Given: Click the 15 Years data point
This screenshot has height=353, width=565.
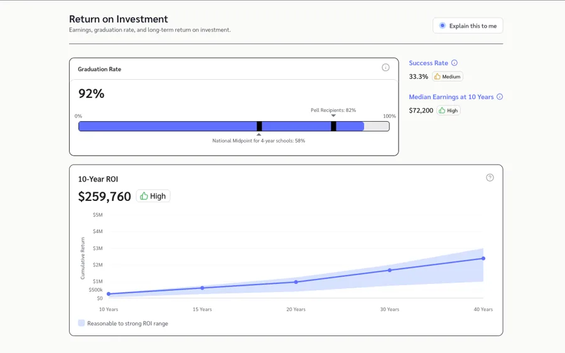Looking at the screenshot, I should (x=202, y=288).
